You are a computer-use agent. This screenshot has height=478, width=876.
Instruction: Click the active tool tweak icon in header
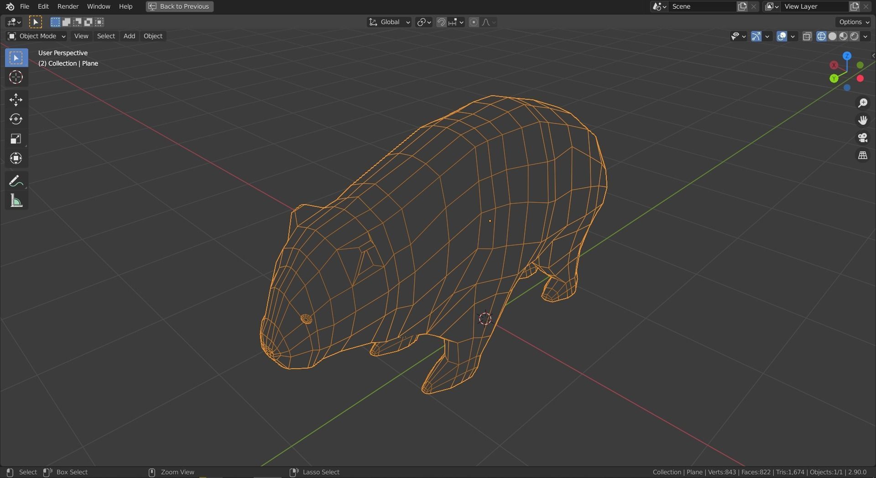36,22
